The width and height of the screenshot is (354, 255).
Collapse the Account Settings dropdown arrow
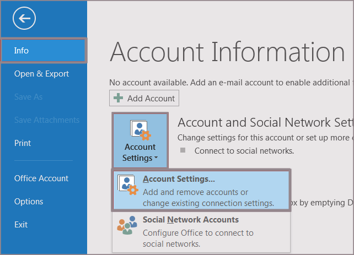(155, 159)
